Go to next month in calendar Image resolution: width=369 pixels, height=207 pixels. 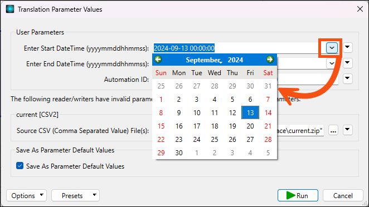270,60
